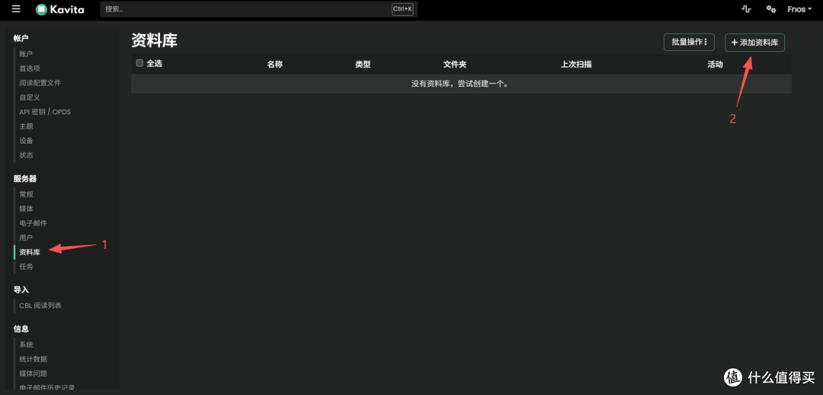Open the activity pulse icon in header
Screen dimensions: 823x395
tap(745, 9)
